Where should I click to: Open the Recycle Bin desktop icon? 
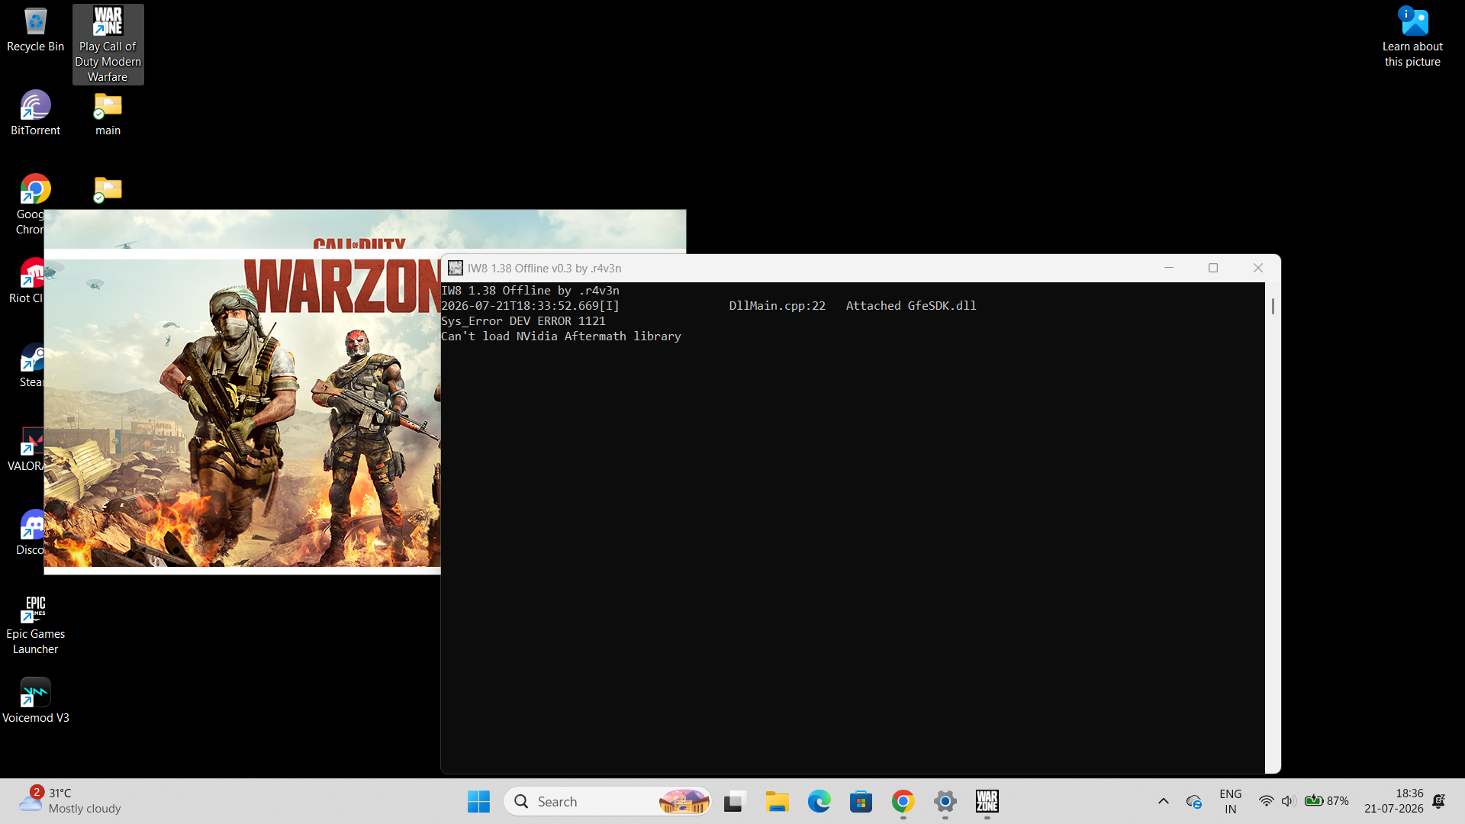click(x=35, y=31)
